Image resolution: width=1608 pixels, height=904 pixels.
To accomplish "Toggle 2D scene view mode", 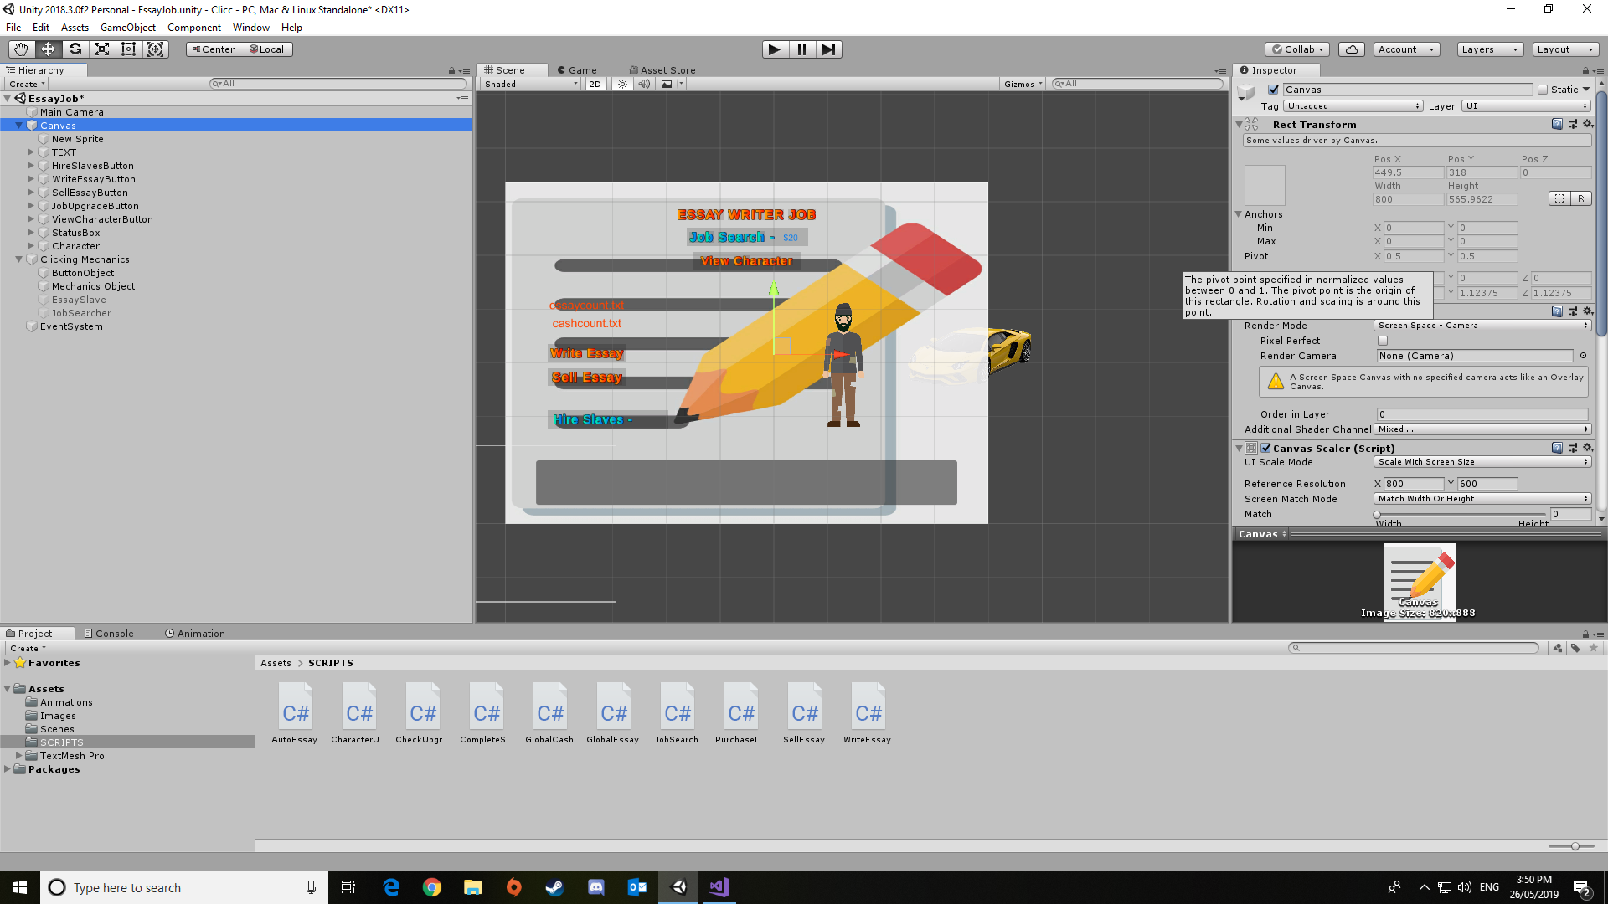I will 595,84.
